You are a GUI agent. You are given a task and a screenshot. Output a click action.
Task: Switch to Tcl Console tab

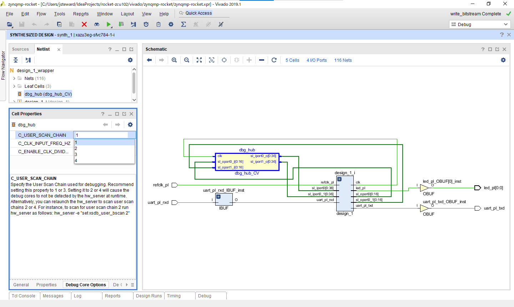coord(24,296)
